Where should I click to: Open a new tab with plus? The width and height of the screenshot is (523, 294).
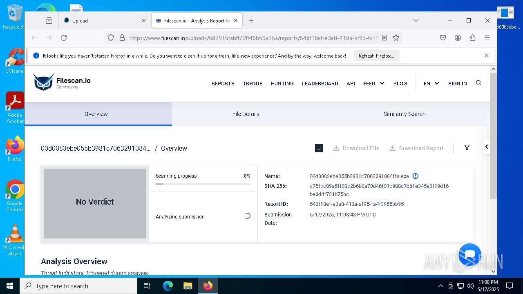click(251, 20)
